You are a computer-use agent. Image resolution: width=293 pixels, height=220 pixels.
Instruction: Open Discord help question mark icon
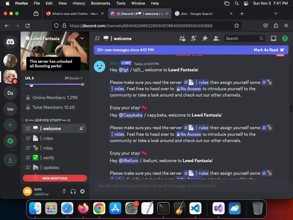(285, 39)
